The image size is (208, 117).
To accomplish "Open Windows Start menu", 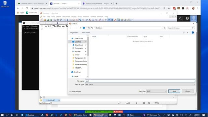I will [2, 115].
